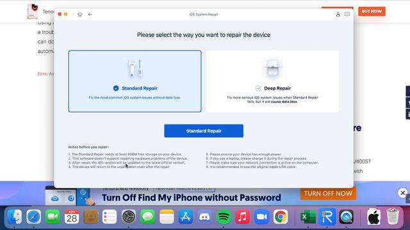
Task: Open Finder from the dock
Action: 14,217
